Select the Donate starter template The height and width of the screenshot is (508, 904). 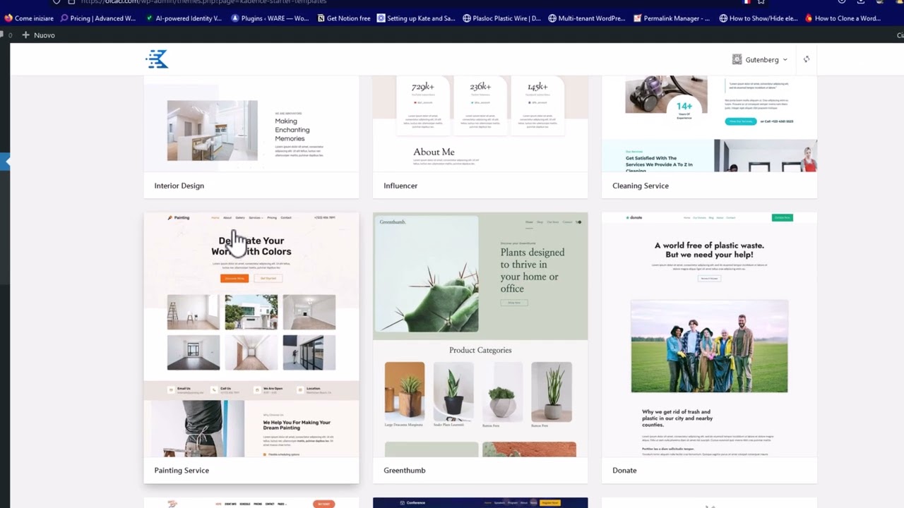coord(709,335)
